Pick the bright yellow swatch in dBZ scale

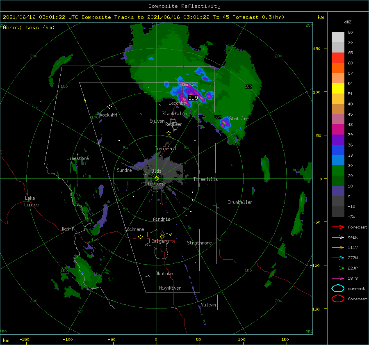click(x=338, y=88)
